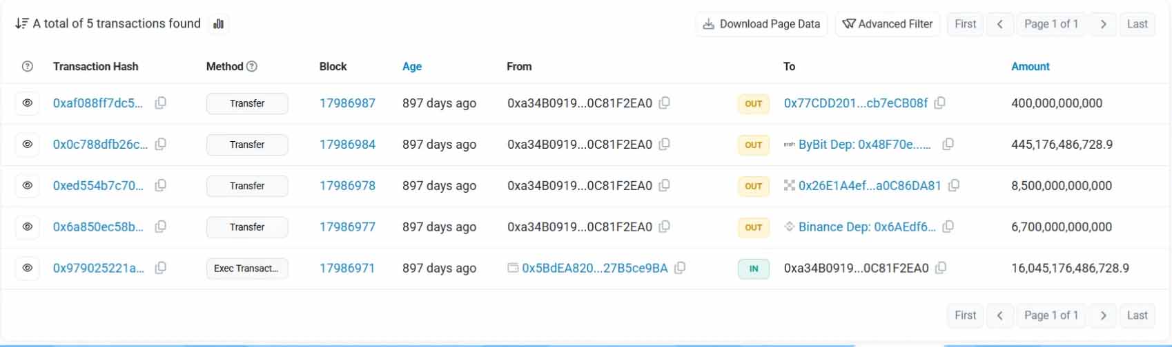Toggle eye preview for 0xed554b7c70 row

click(x=28, y=186)
